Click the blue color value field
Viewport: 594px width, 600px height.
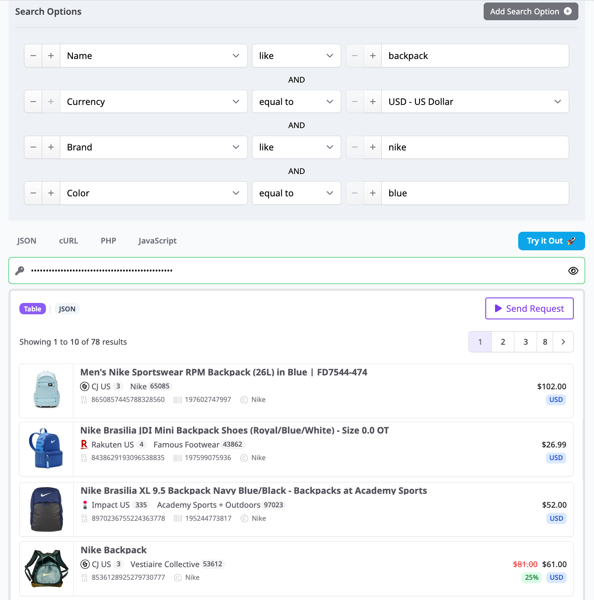point(475,193)
